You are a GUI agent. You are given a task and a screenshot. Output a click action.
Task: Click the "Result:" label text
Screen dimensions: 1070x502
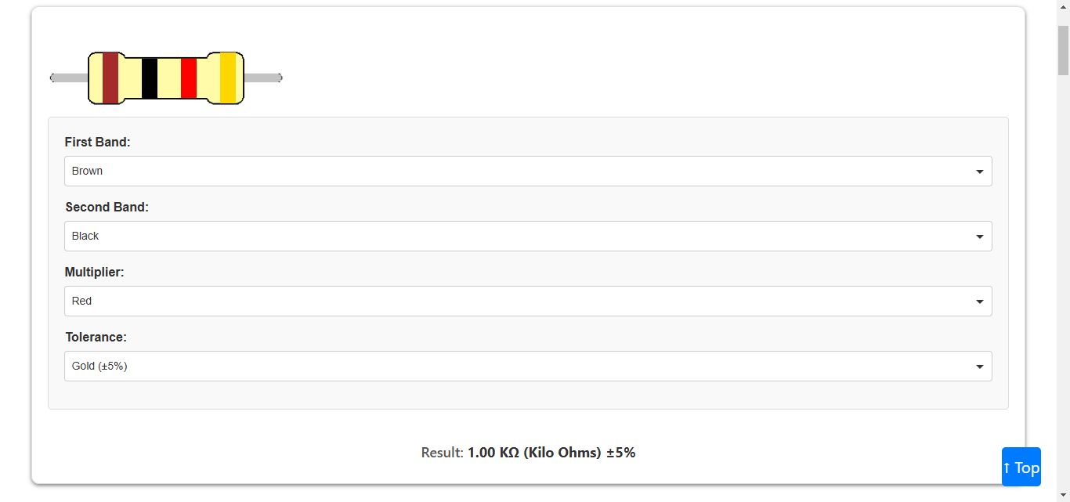tap(443, 453)
